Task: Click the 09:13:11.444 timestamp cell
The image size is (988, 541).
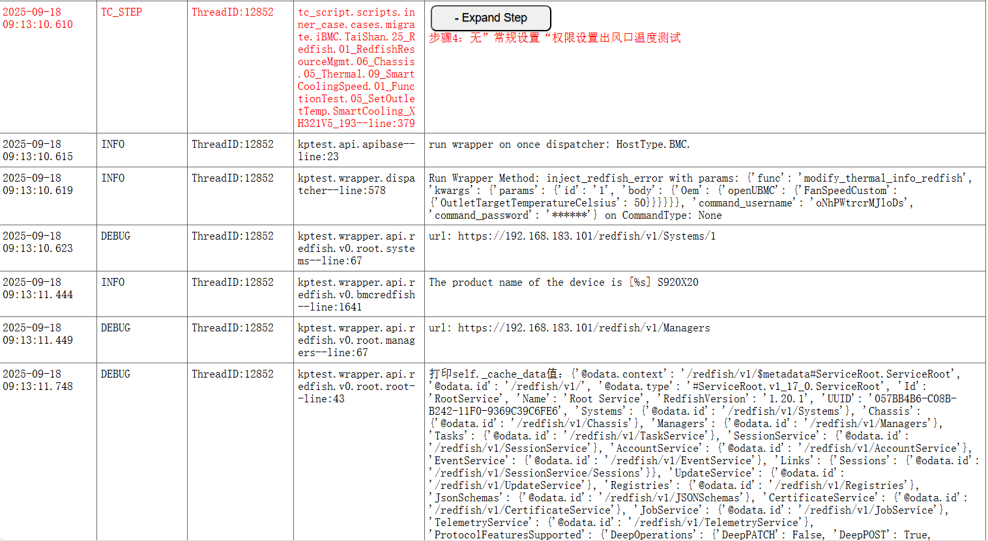Action: [38, 288]
